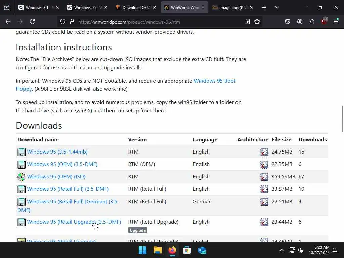Click the Upgrade badge label
This screenshot has height=258, width=344.
coord(137,230)
